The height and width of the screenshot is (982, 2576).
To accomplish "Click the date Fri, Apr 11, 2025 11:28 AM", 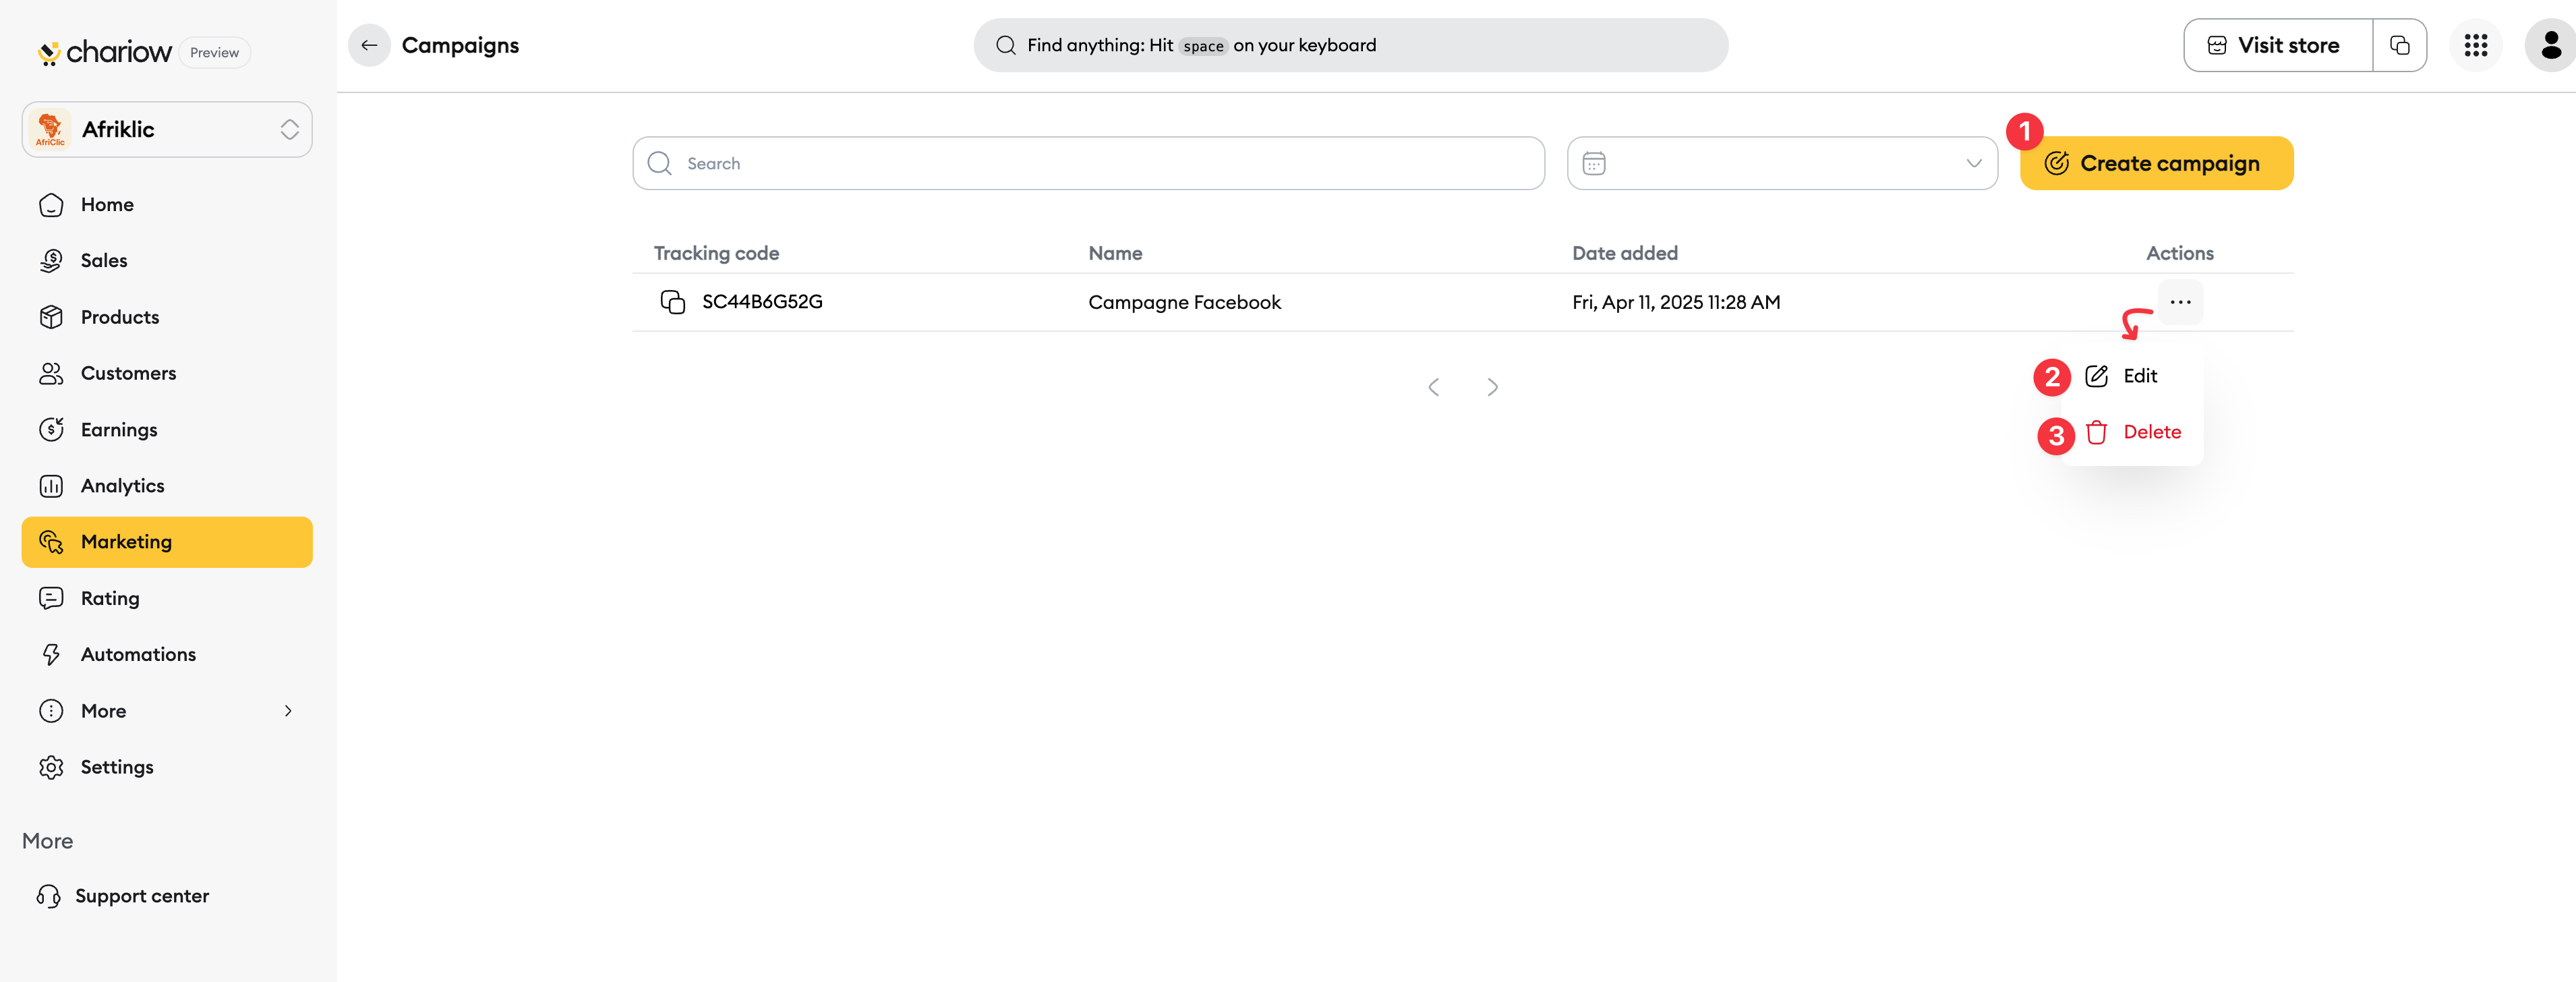I will click(x=1676, y=302).
